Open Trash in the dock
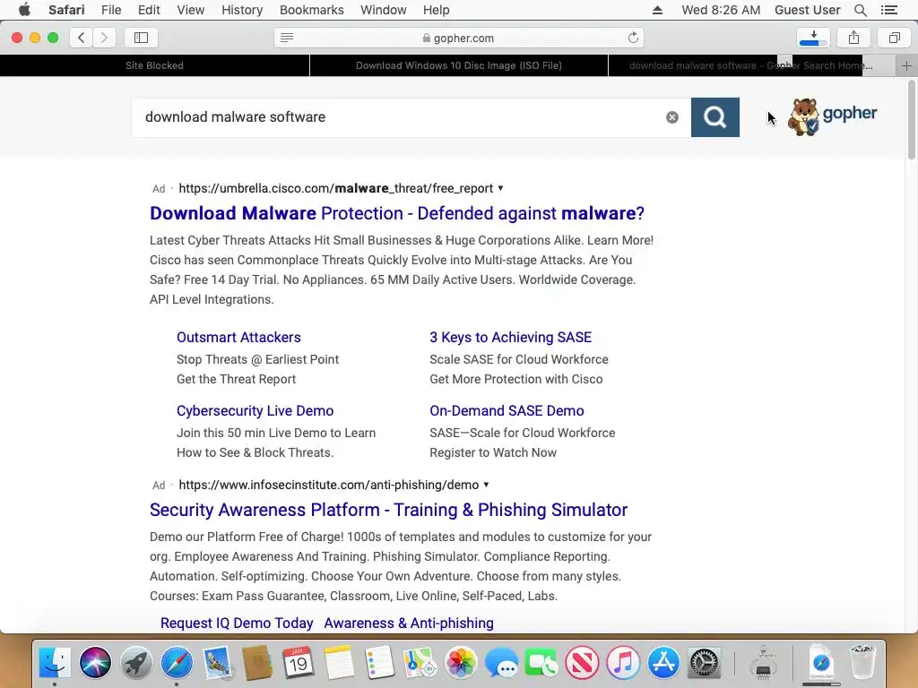 tap(862, 663)
